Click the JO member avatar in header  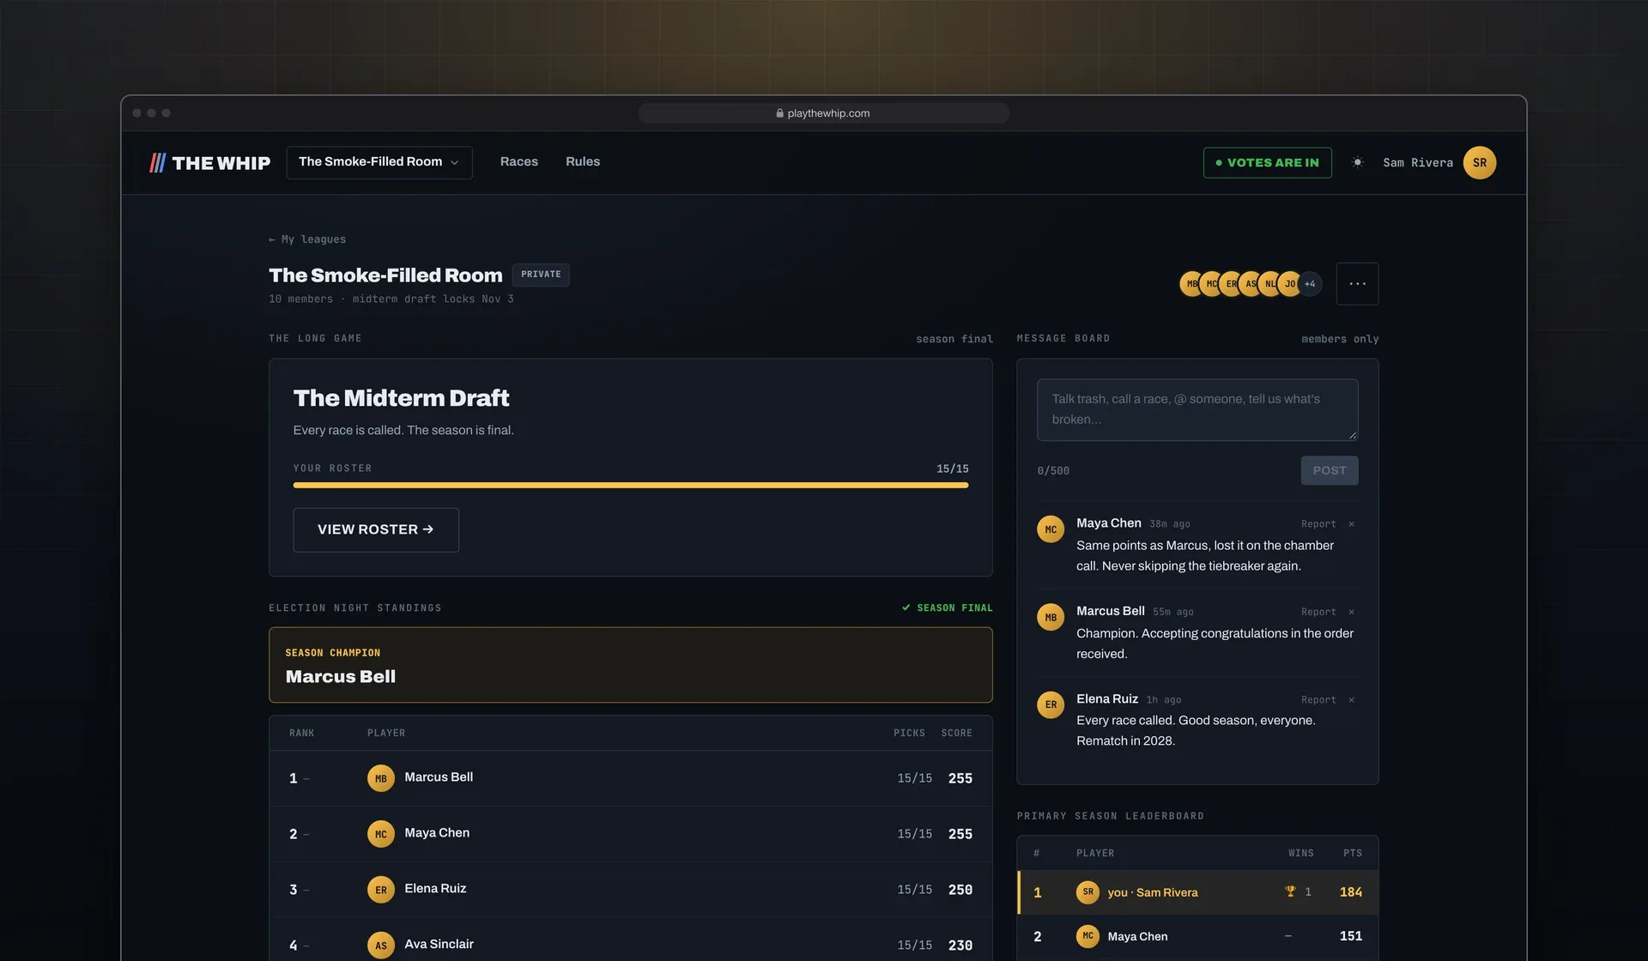[1289, 284]
